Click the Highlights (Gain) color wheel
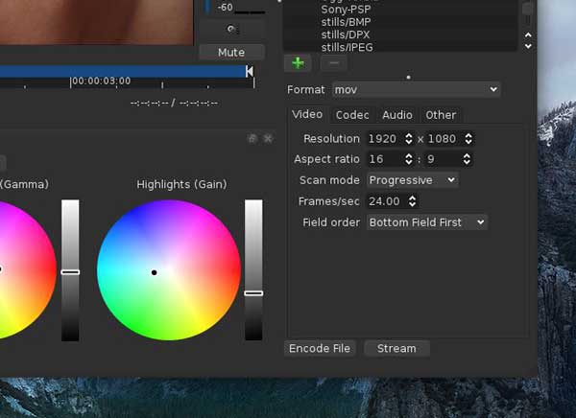This screenshot has height=418, width=576. [x=169, y=270]
